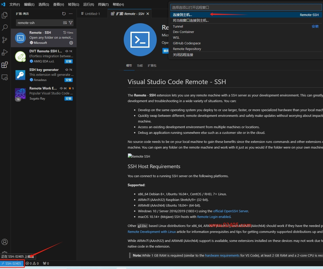Open the 终端(T) menu

[x=103, y=4]
